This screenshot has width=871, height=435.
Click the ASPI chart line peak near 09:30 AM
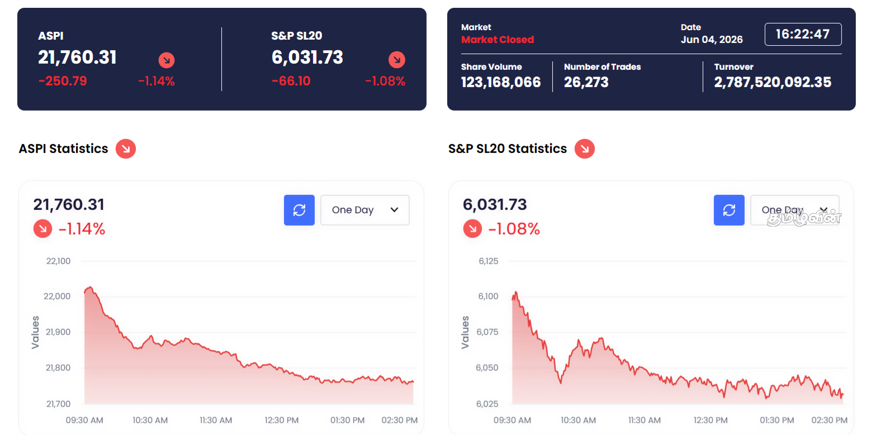tap(89, 288)
